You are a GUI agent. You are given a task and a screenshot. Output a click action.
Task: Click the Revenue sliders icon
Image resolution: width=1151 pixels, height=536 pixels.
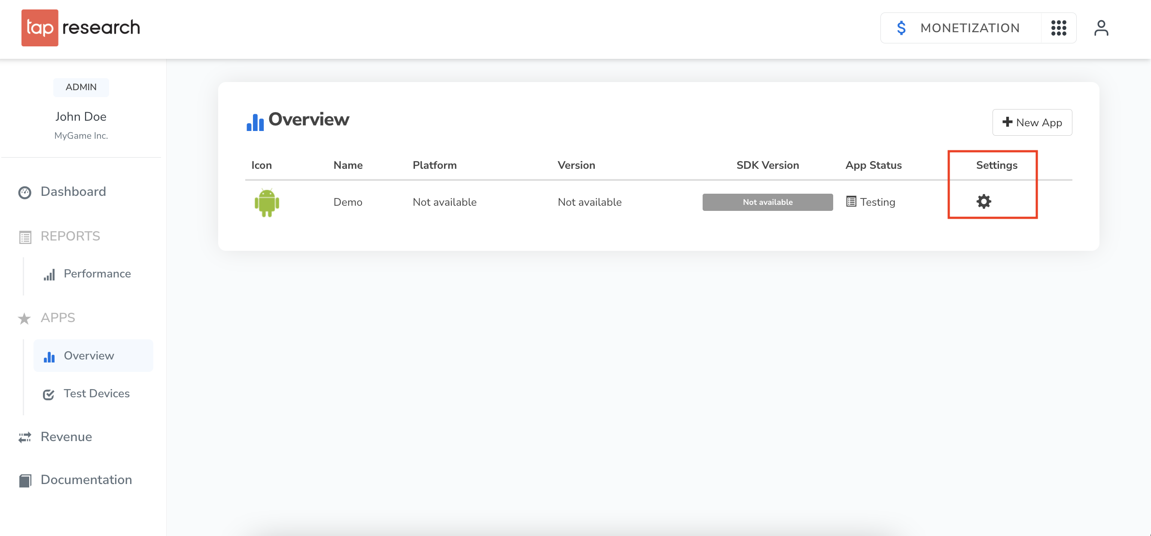coord(25,436)
